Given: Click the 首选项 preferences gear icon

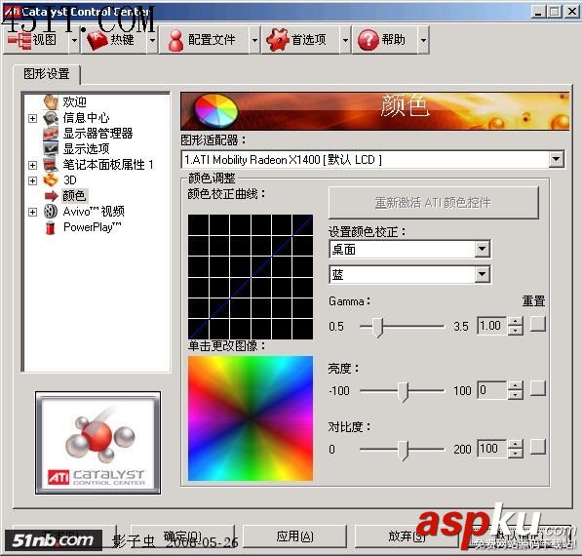Looking at the screenshot, I should tap(277, 39).
